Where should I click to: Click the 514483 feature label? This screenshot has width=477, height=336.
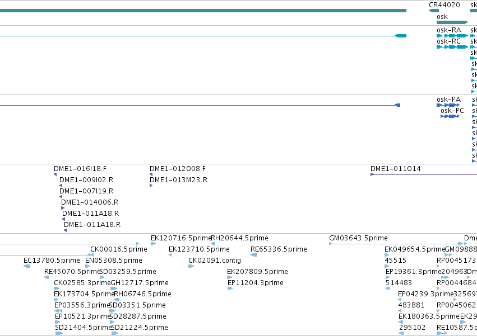(x=399, y=283)
